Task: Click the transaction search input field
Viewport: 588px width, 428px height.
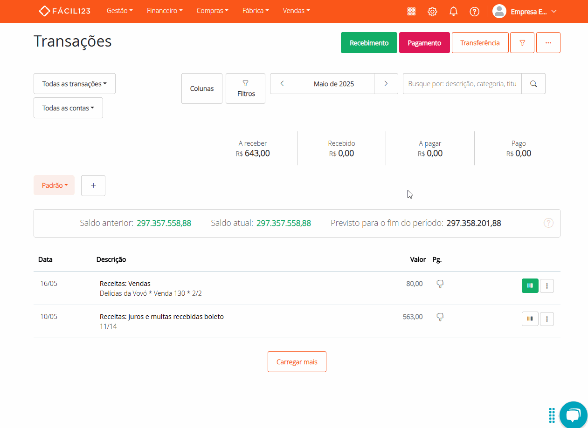Action: click(462, 84)
